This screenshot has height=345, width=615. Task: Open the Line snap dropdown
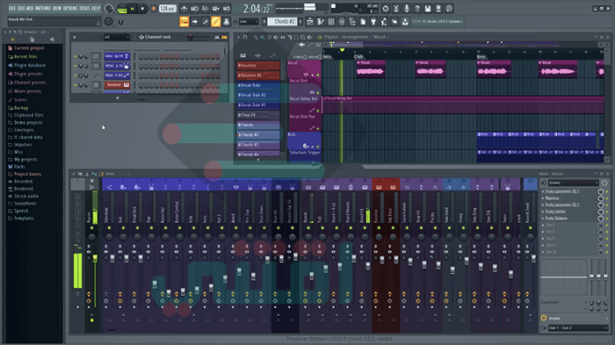[248, 22]
